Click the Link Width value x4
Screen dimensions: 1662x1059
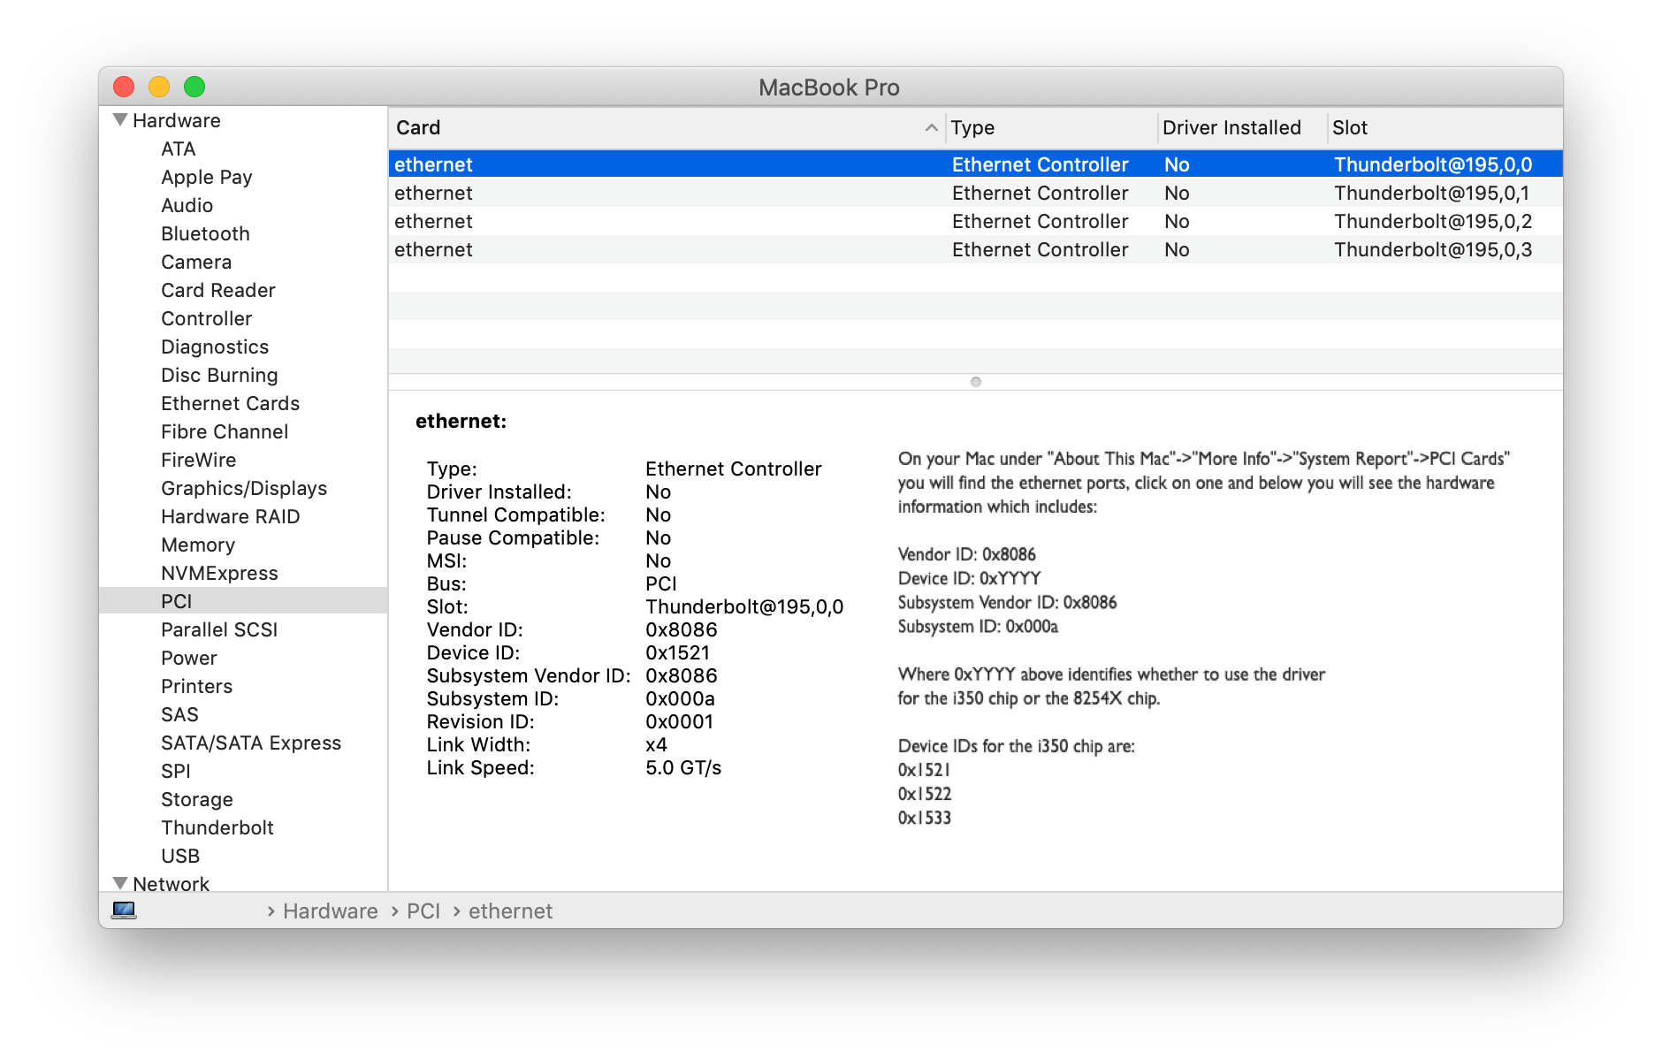[x=657, y=744]
